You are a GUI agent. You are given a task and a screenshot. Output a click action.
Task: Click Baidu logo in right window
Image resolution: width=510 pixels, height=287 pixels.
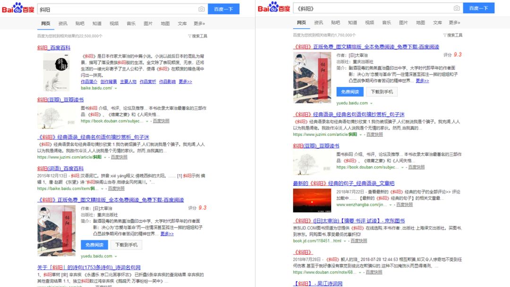tap(274, 7)
